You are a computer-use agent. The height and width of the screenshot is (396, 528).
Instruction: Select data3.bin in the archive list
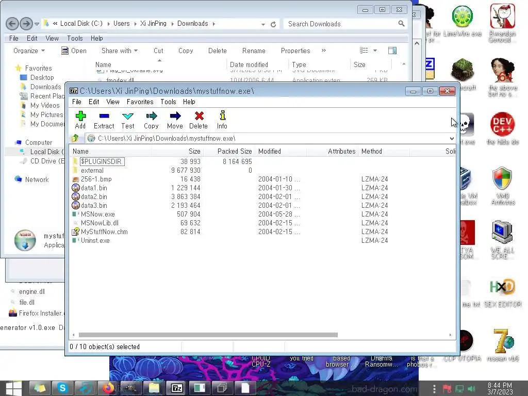pos(94,205)
